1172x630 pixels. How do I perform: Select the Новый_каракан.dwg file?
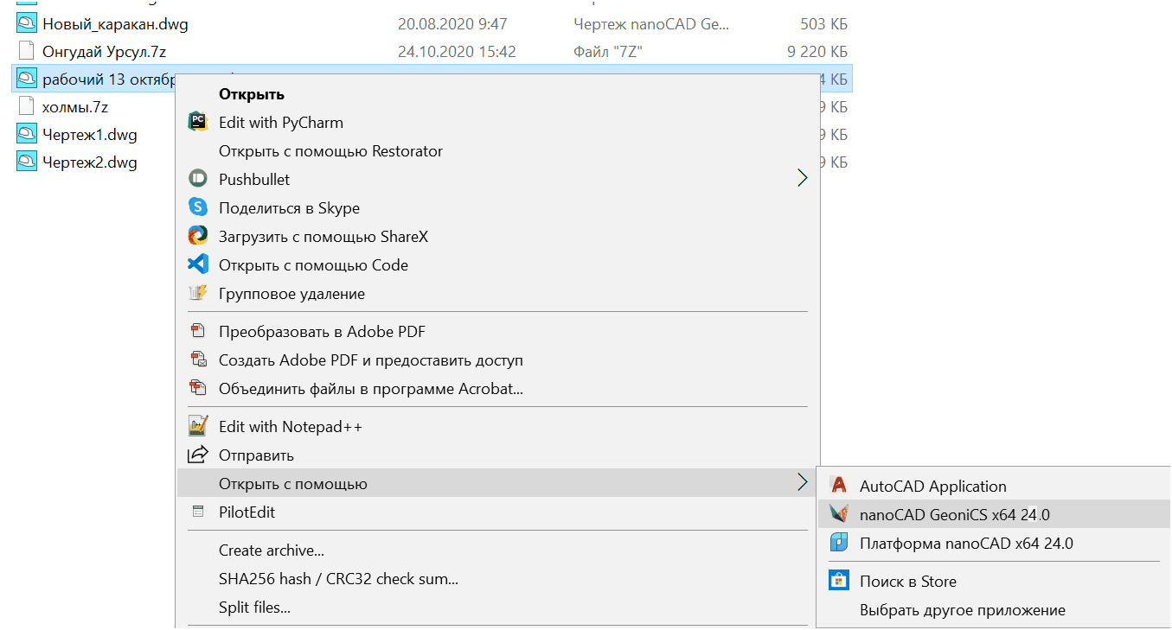pos(114,24)
